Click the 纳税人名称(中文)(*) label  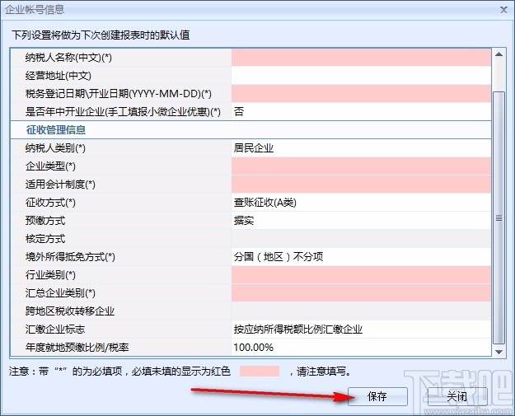[x=68, y=58]
